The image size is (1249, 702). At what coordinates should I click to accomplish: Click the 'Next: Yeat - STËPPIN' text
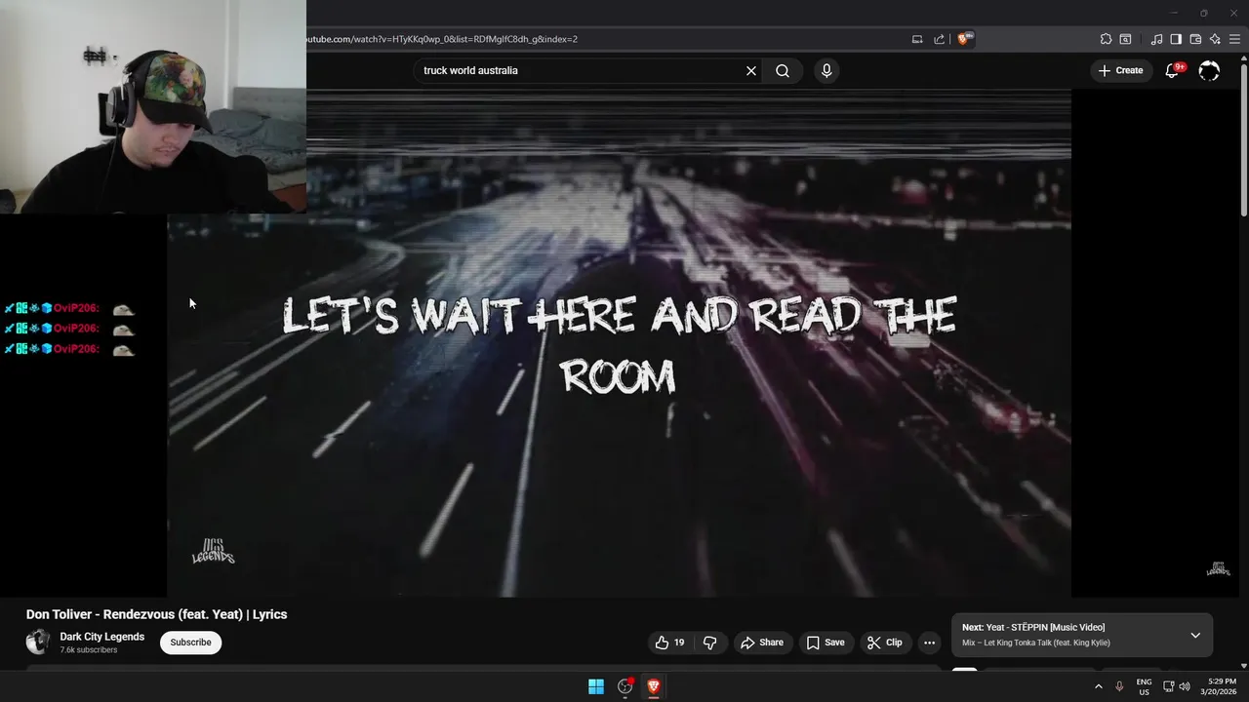[1033, 627]
